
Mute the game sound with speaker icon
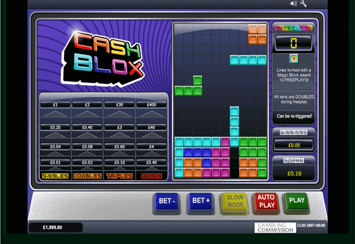pyautogui.click(x=293, y=4)
